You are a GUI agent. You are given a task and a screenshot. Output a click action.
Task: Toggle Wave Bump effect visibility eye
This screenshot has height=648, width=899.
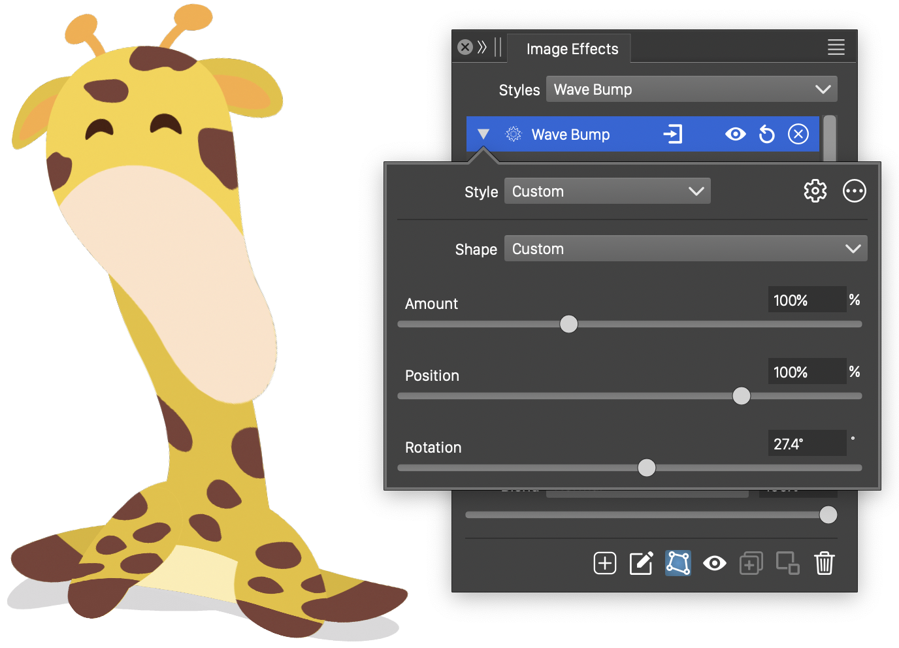point(735,135)
